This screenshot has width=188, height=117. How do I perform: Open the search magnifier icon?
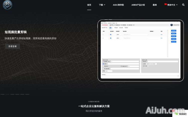(183, 5)
